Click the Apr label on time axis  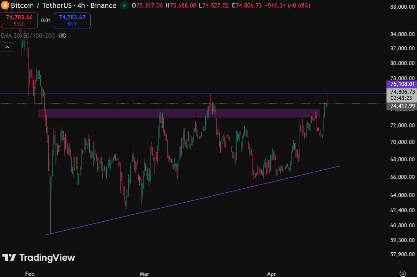pos(272,274)
